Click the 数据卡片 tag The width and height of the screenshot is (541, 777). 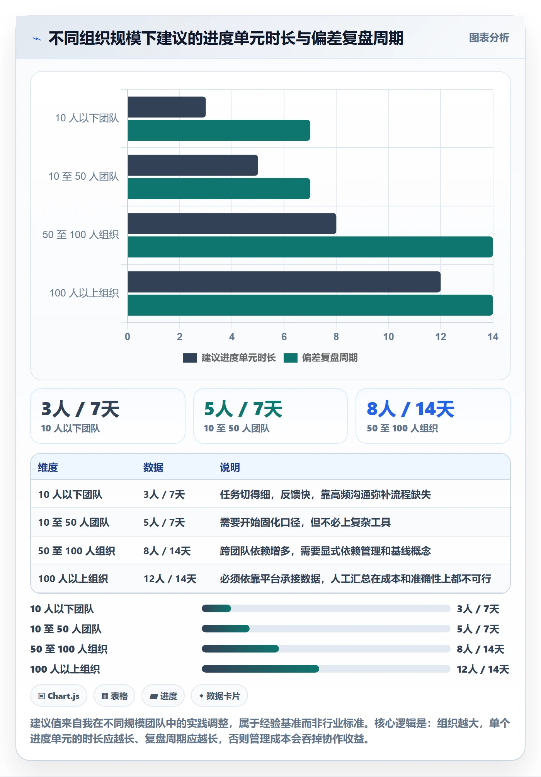pos(219,696)
